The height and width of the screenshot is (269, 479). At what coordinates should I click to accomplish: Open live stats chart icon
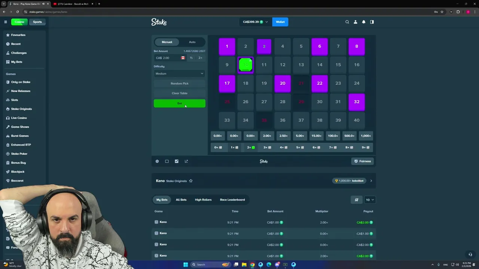coord(177,161)
